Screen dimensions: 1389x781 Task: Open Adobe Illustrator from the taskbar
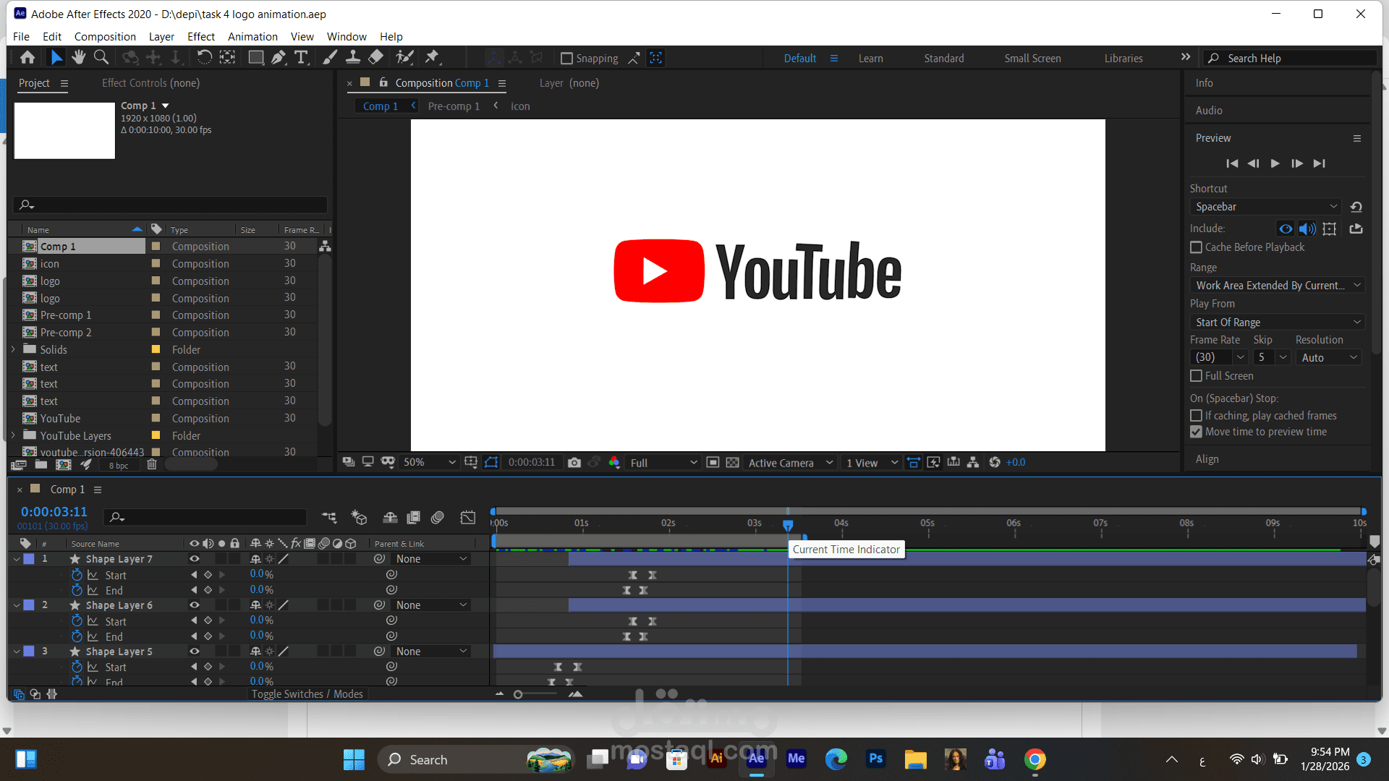point(717,759)
